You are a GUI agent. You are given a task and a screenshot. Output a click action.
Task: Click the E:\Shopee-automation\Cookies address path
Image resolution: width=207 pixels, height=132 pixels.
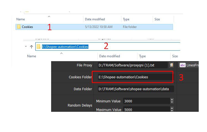pos(65,47)
